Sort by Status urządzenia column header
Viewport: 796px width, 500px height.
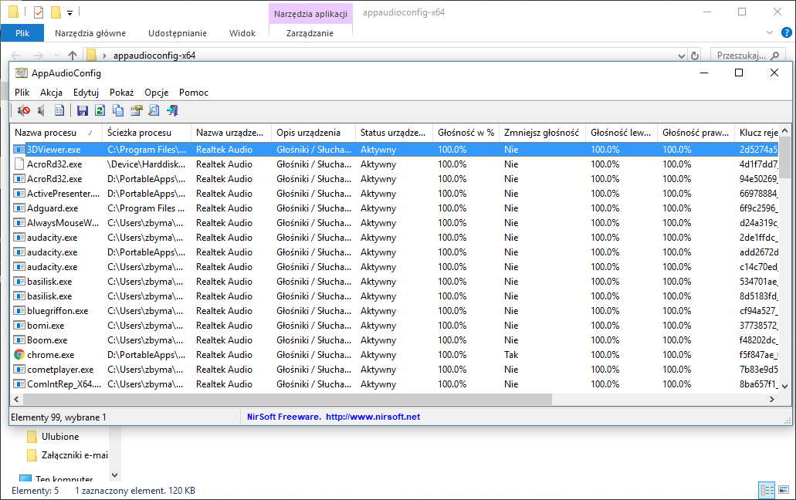click(394, 133)
